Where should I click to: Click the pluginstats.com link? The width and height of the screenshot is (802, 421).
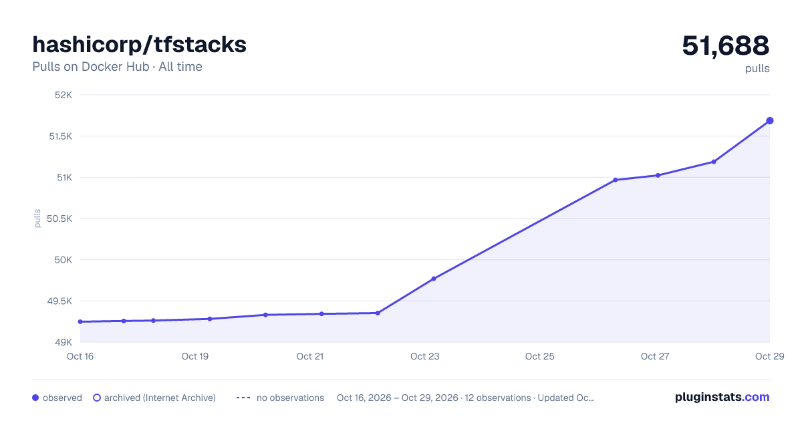722,397
